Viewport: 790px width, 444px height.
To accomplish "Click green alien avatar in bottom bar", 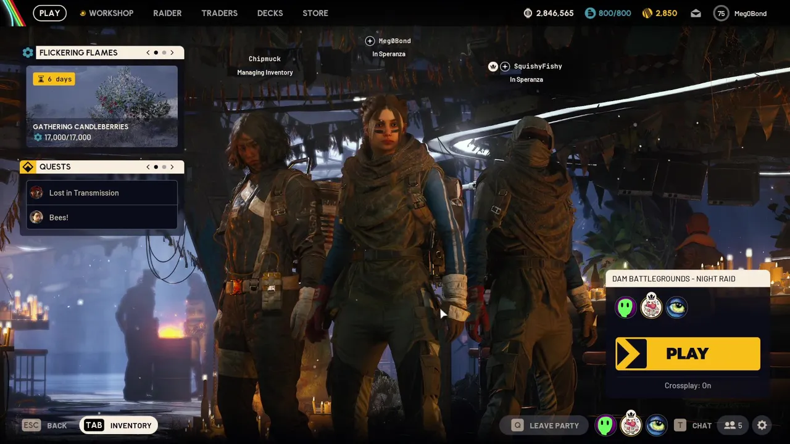I will pos(605,425).
